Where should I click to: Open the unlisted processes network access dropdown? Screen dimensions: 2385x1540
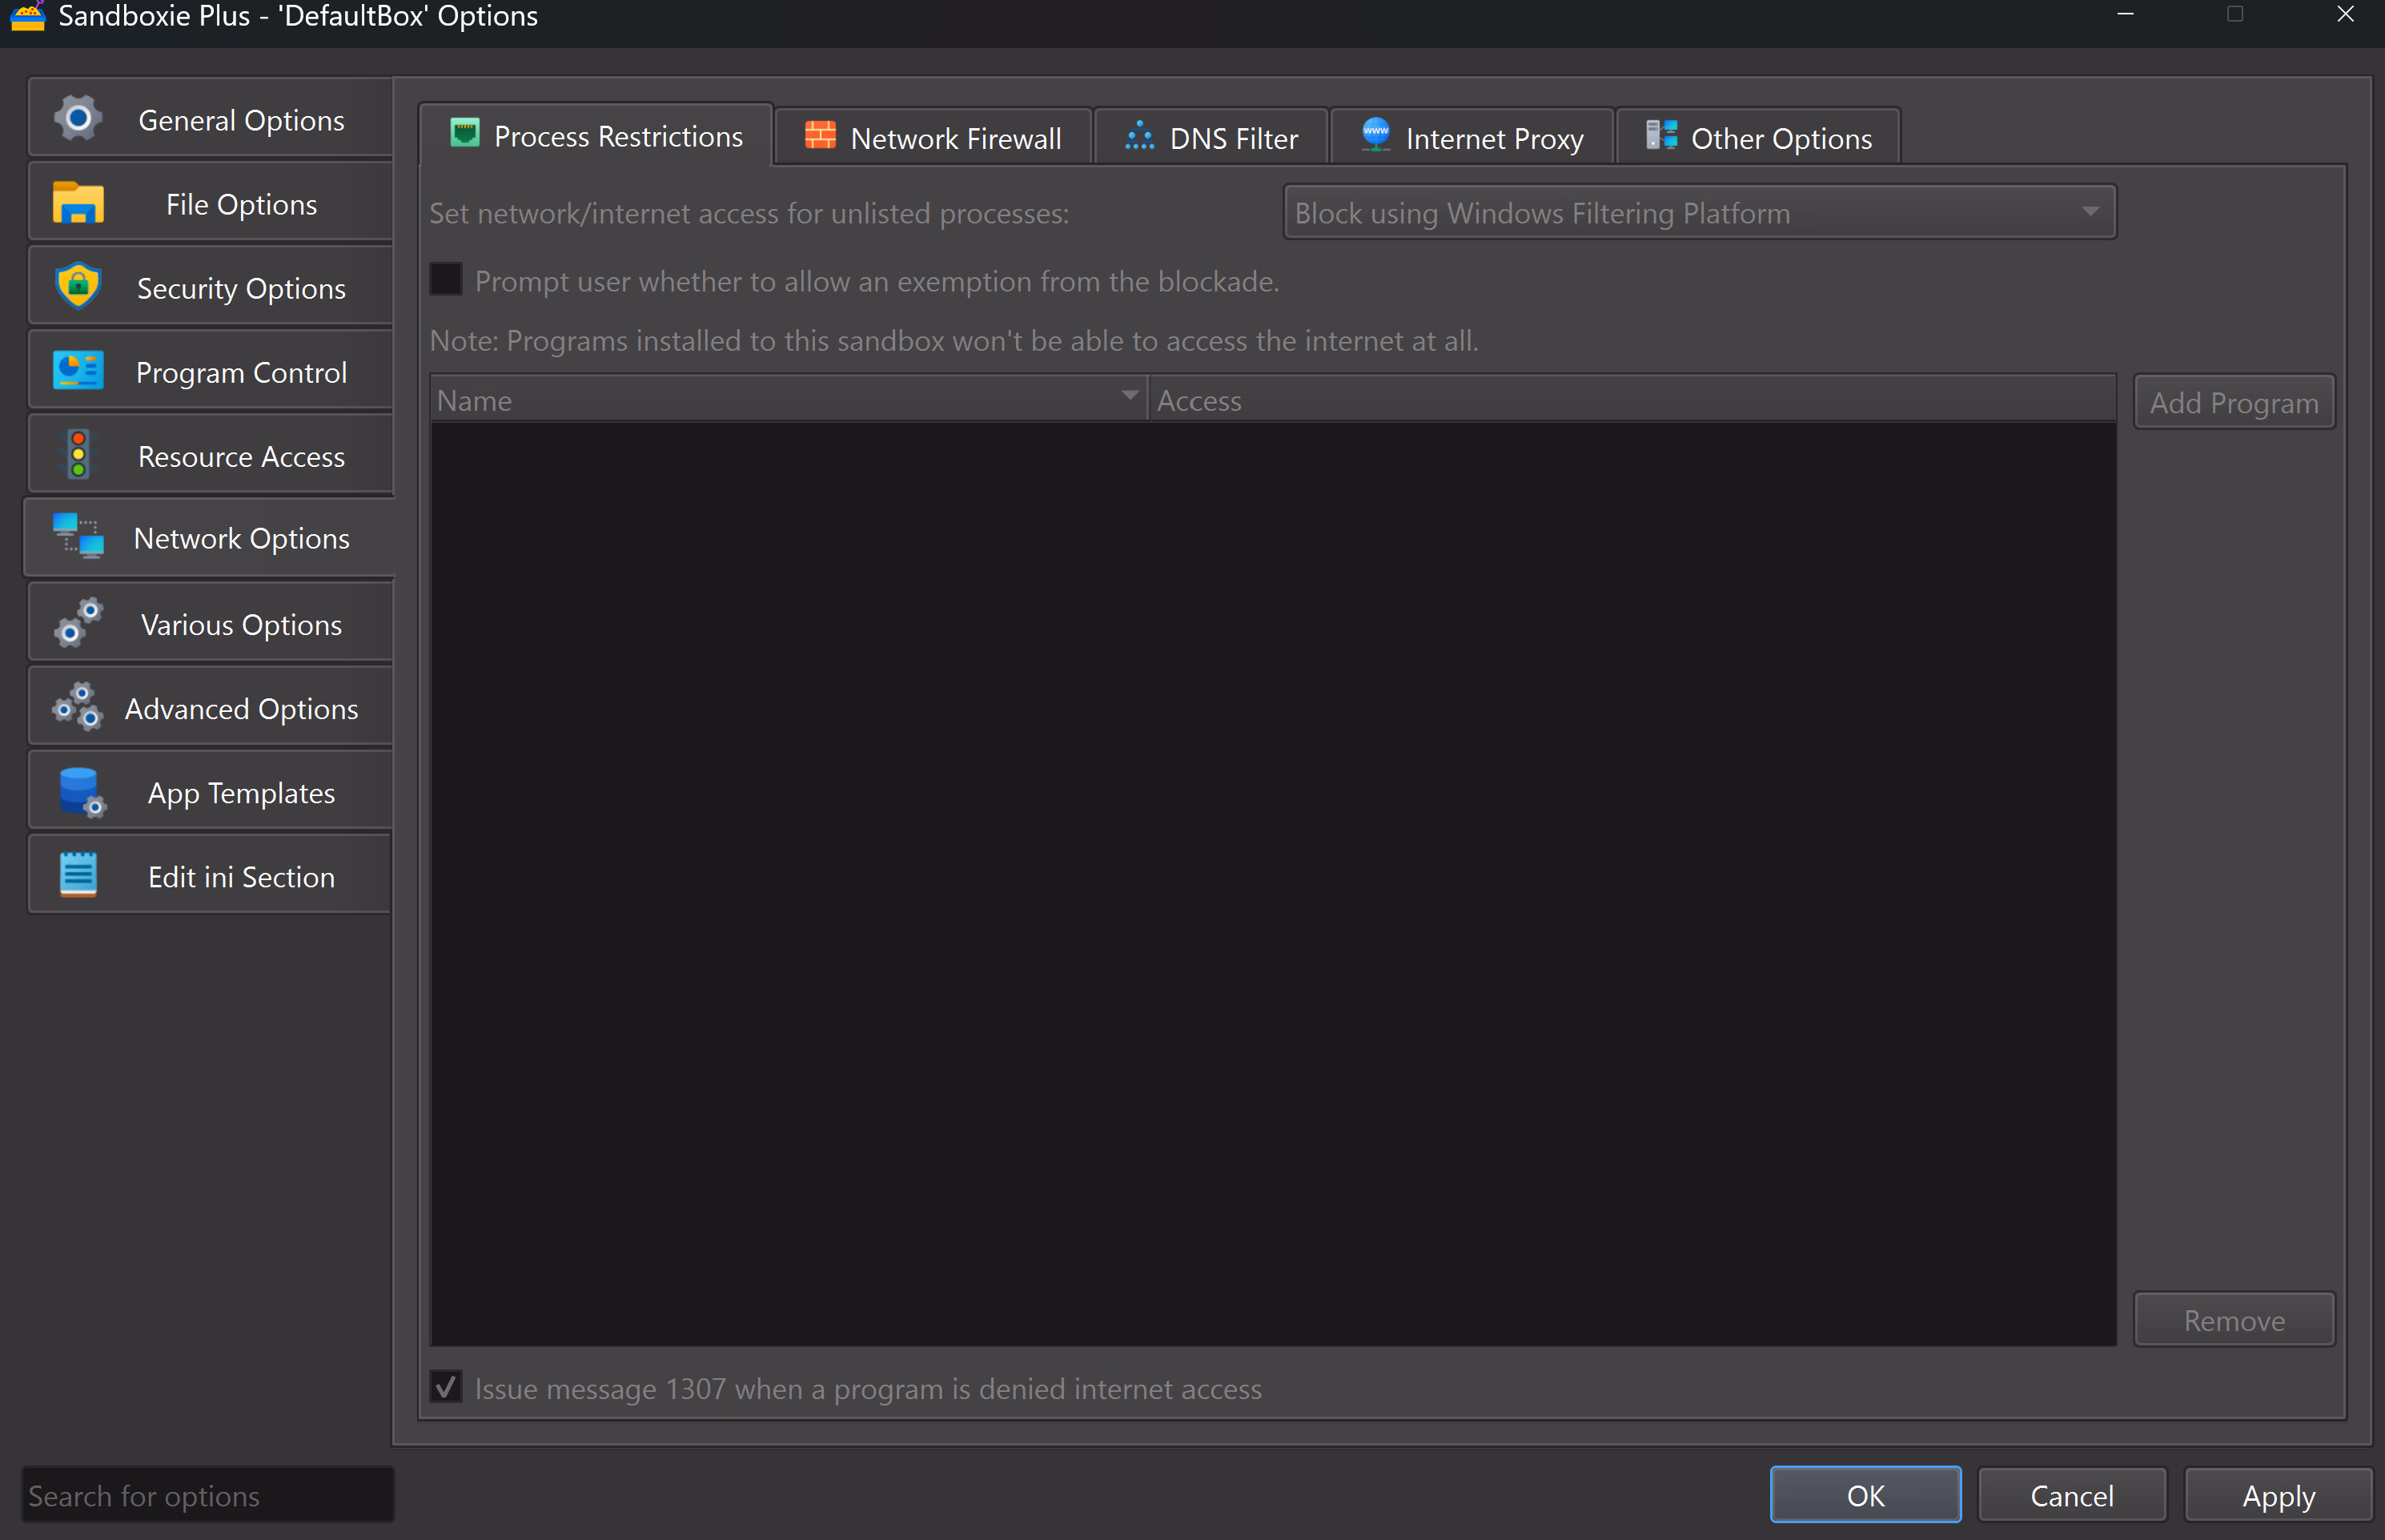[x=1698, y=212]
